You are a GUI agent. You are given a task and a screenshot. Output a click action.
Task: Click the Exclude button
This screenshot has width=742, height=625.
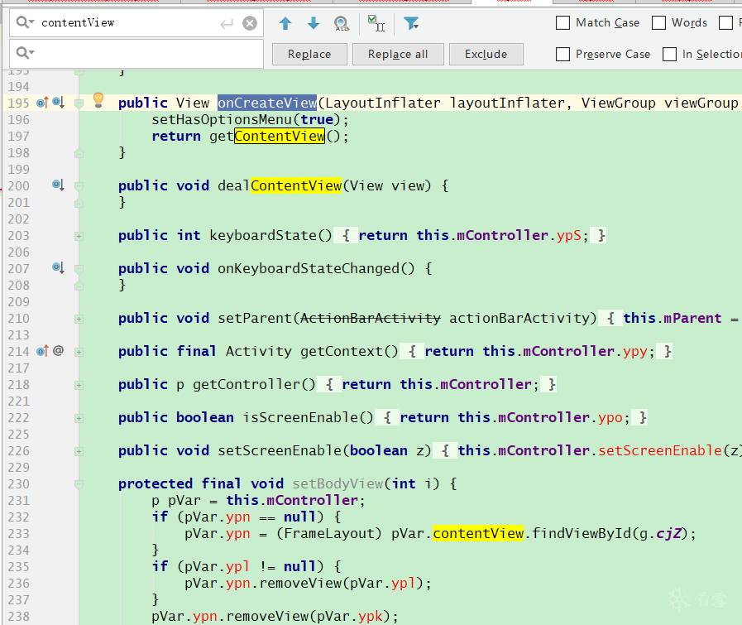tap(486, 54)
